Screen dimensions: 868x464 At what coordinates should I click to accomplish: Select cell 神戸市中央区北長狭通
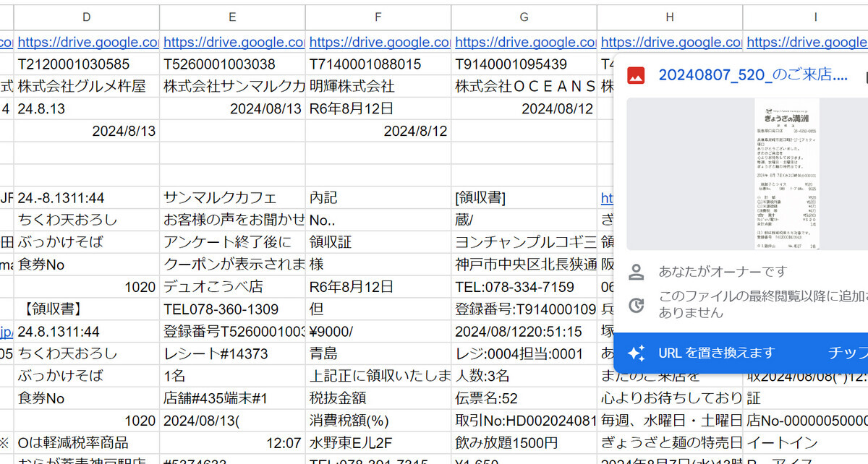pos(524,265)
